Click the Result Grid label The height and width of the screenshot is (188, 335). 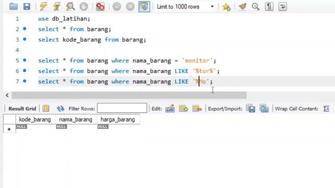tap(22, 109)
